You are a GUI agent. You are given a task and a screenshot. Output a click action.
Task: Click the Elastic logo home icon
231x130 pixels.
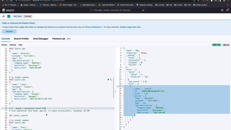click(x=4, y=10)
